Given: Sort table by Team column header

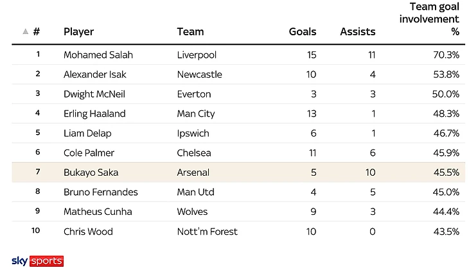Looking at the screenshot, I should pyautogui.click(x=190, y=31).
